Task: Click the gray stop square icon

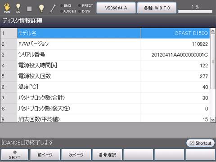Action: [29, 9]
